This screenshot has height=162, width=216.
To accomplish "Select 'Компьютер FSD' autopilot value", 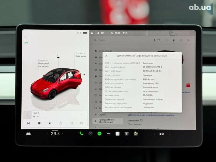I will coord(151,83).
